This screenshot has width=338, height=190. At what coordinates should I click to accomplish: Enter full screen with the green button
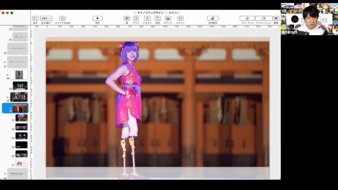point(12,13)
